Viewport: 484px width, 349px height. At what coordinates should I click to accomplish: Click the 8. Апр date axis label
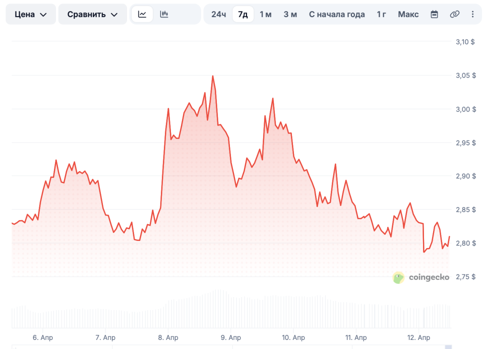coord(167,337)
